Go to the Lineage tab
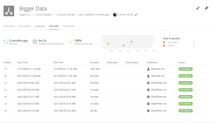 click(40, 26)
